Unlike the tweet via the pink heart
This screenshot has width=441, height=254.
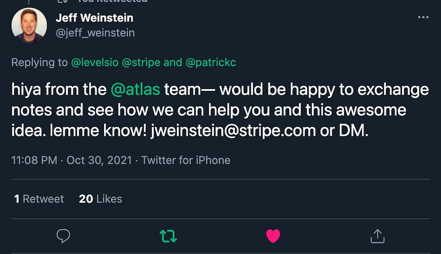click(273, 236)
